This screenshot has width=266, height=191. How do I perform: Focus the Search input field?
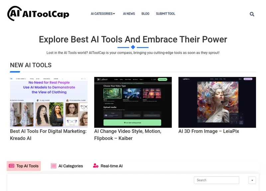[x=216, y=180]
